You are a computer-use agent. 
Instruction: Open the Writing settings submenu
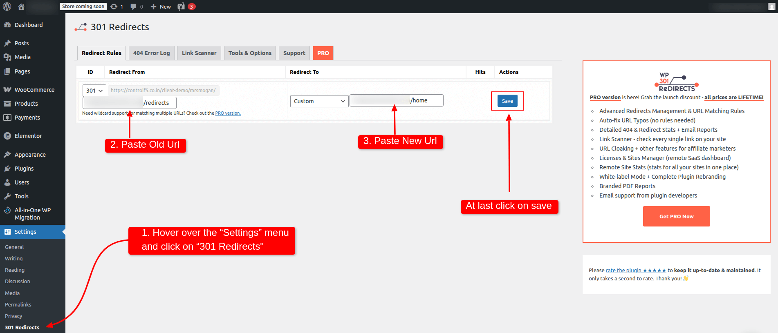click(x=14, y=258)
